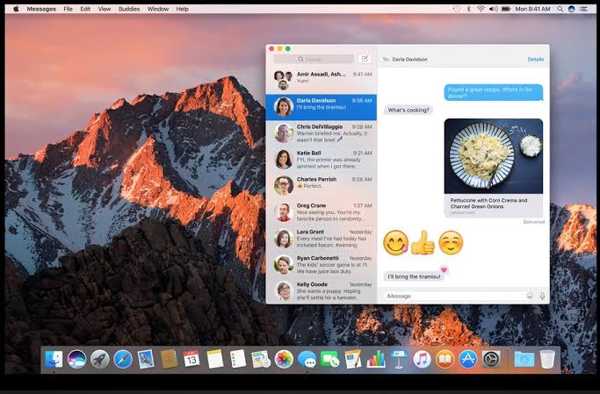Show Details for the Darla Davidson conversation
The image size is (600, 394).
(x=535, y=60)
